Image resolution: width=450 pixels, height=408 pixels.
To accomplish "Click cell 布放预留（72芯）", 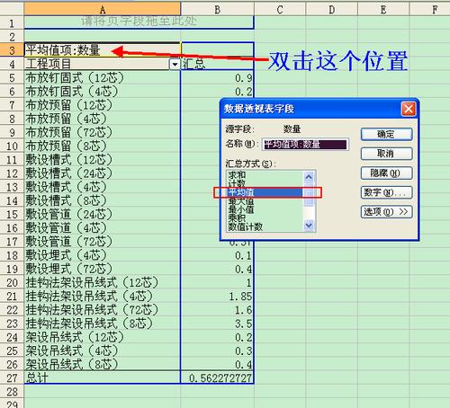I will tap(103, 132).
